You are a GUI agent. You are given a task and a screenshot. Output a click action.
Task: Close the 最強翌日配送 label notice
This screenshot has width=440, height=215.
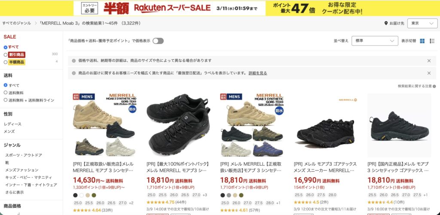click(429, 73)
